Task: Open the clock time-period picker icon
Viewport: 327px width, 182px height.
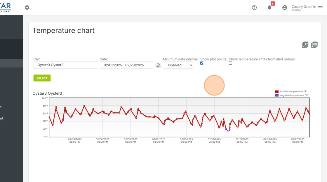Action: tap(158, 65)
